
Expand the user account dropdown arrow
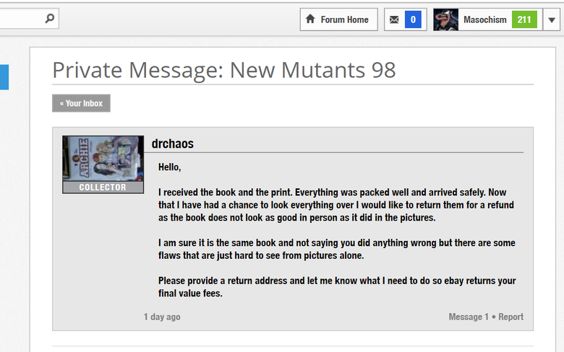click(552, 19)
